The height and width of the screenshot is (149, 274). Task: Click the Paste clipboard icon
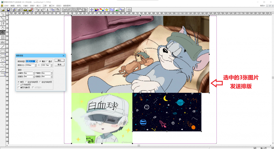(58, 10)
